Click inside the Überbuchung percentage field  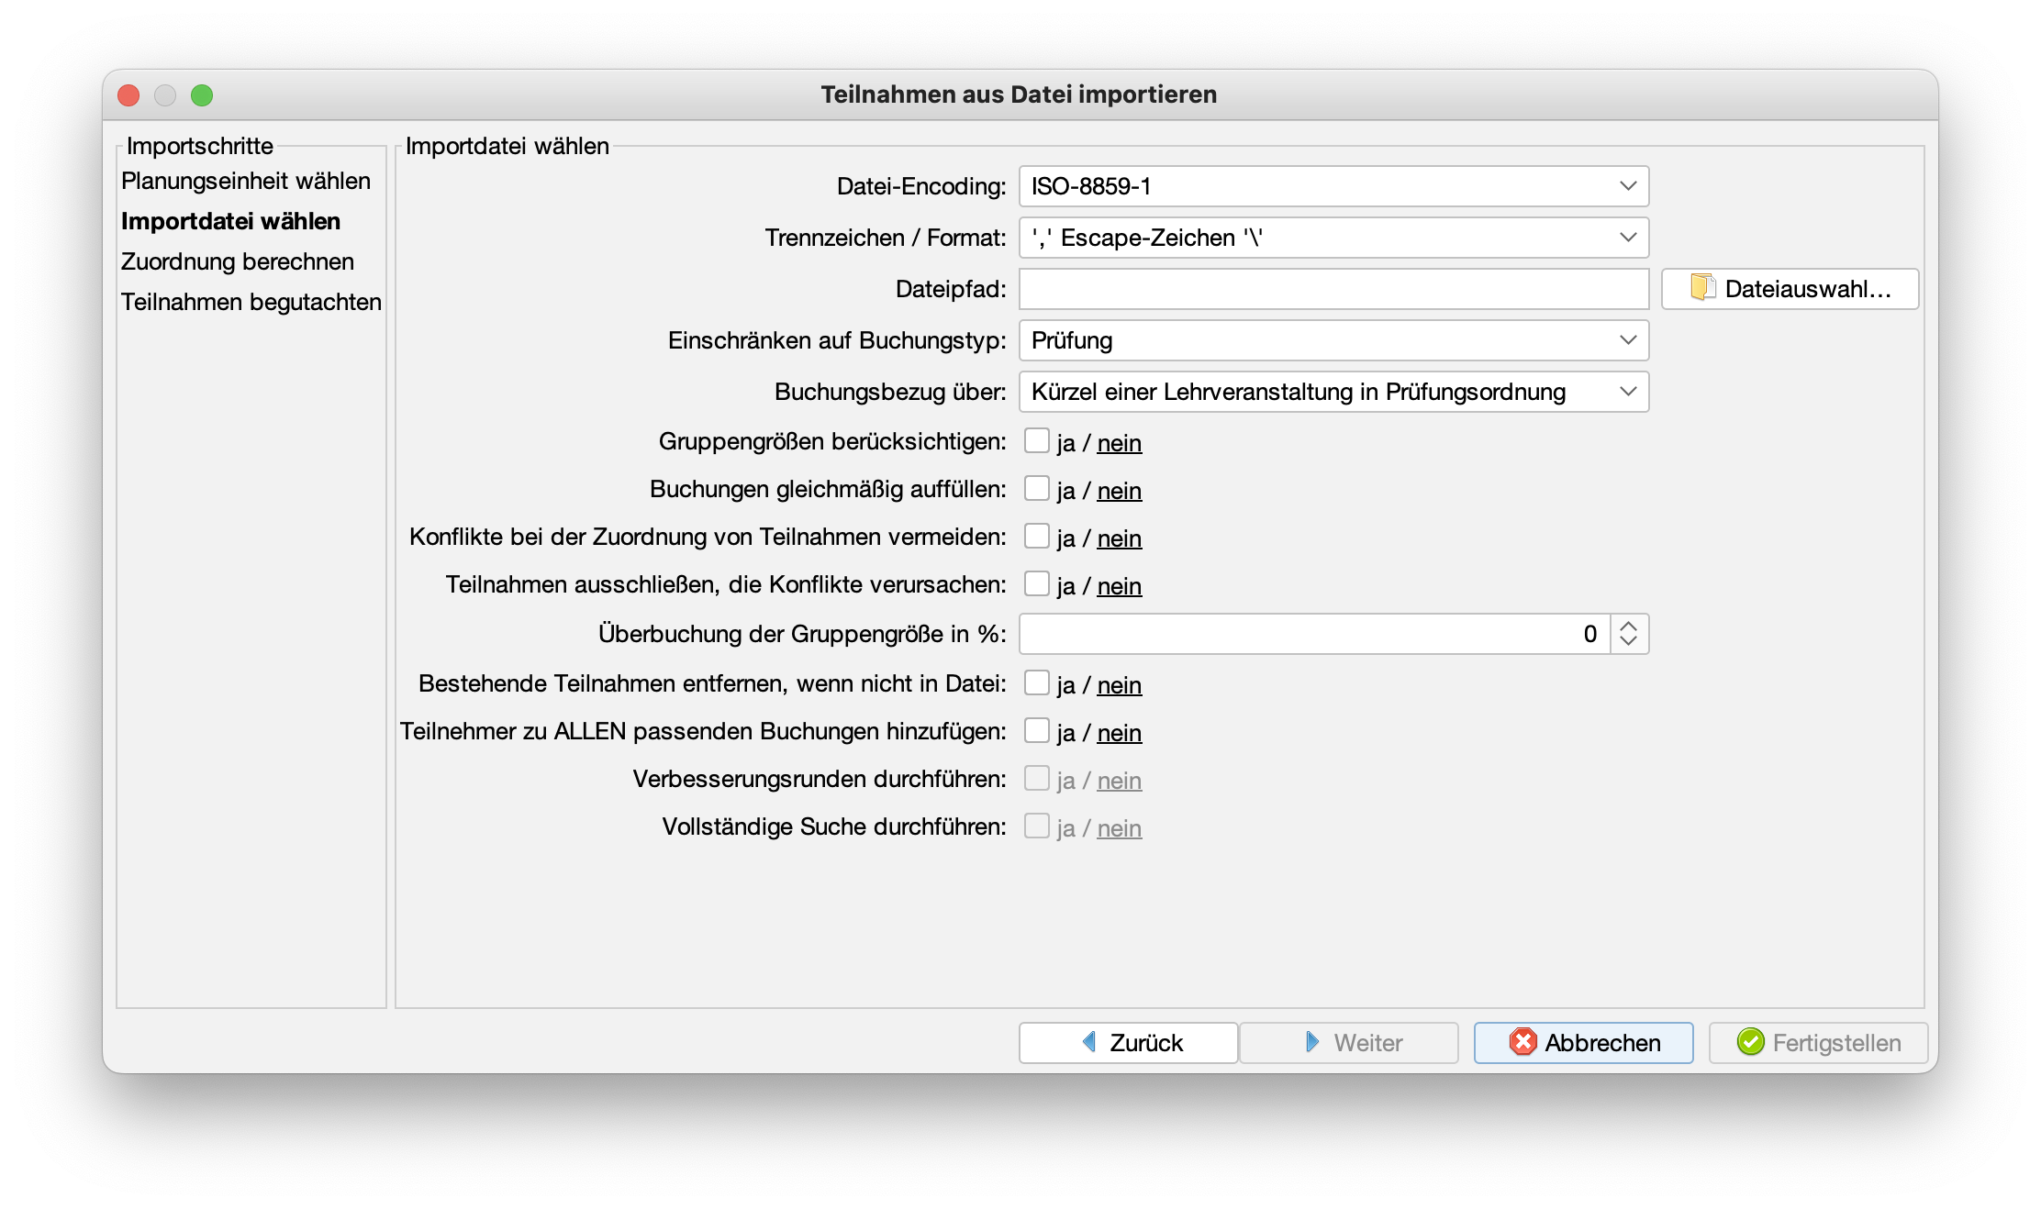pyautogui.click(x=1314, y=634)
